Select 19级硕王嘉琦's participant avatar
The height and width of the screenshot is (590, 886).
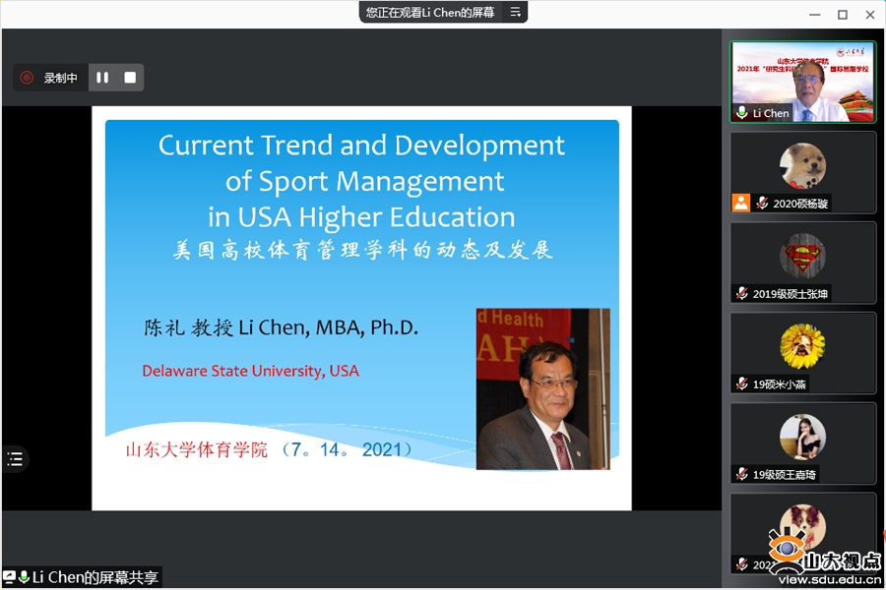point(802,437)
